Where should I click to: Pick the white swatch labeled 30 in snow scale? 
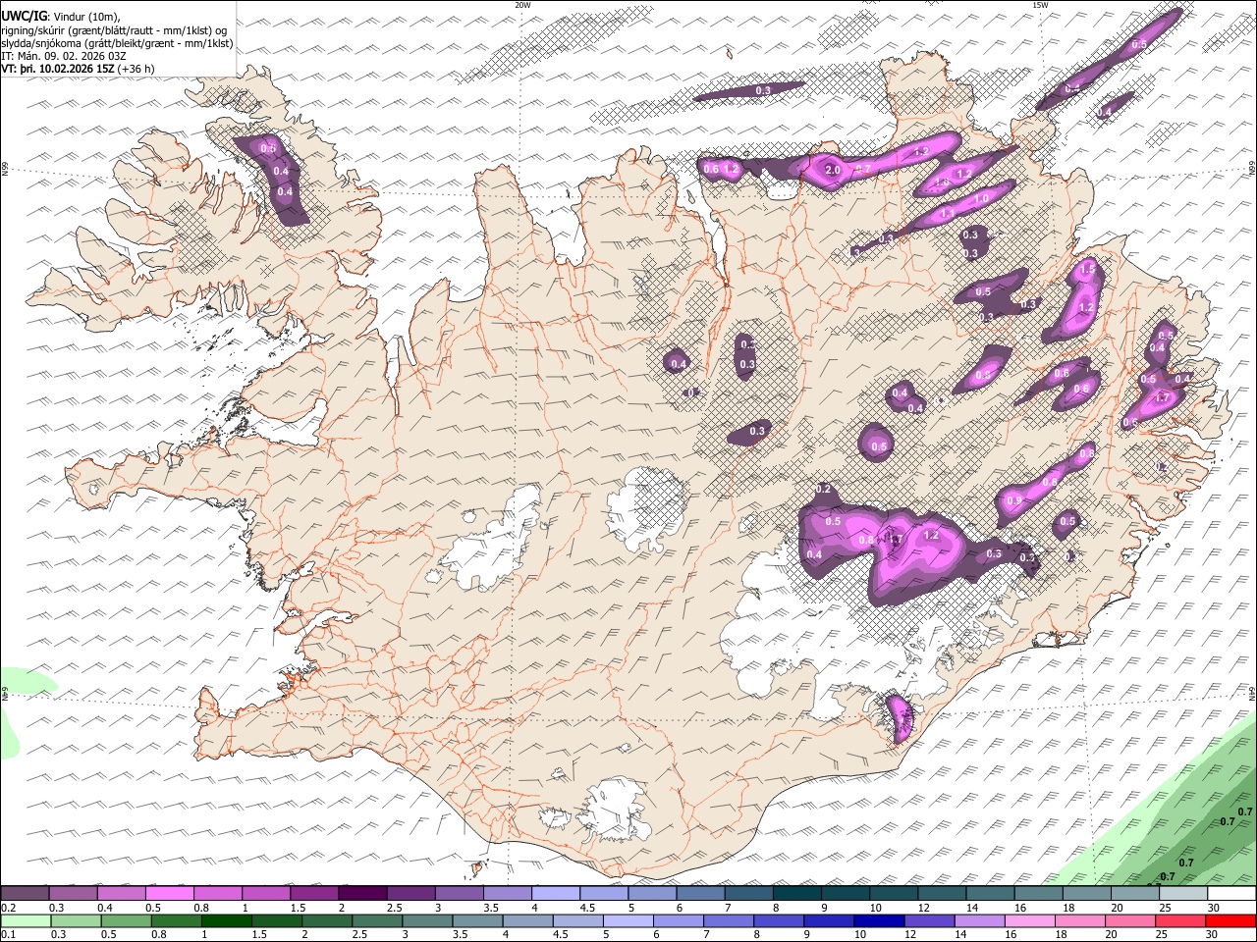[x=1231, y=894]
